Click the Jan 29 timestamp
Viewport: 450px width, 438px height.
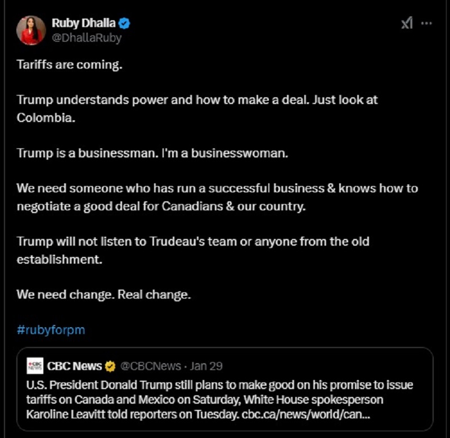[x=206, y=366]
